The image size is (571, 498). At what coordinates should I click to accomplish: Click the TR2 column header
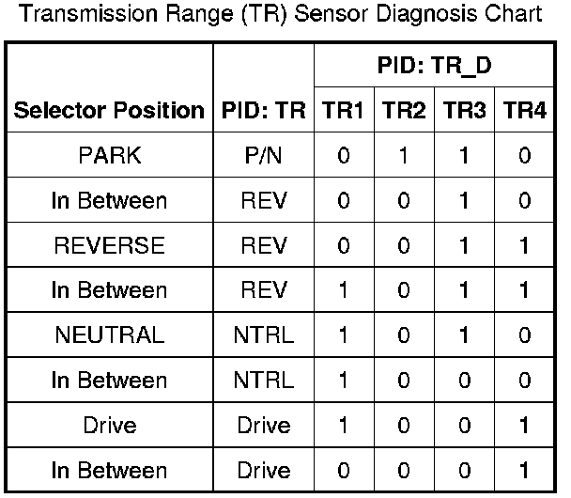tap(405, 110)
